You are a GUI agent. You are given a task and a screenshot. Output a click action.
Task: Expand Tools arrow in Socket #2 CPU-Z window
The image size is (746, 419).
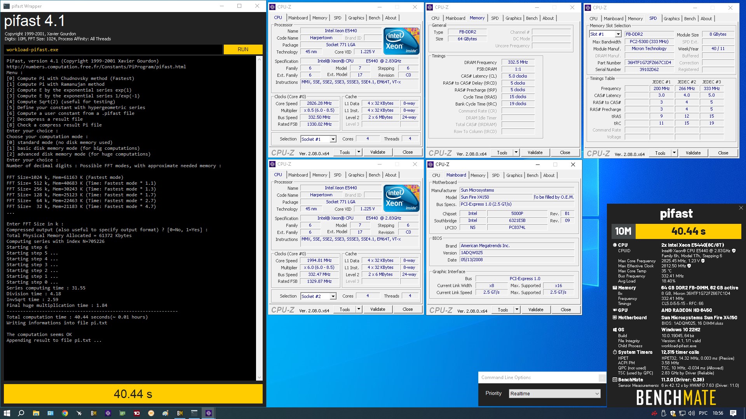coord(359,309)
